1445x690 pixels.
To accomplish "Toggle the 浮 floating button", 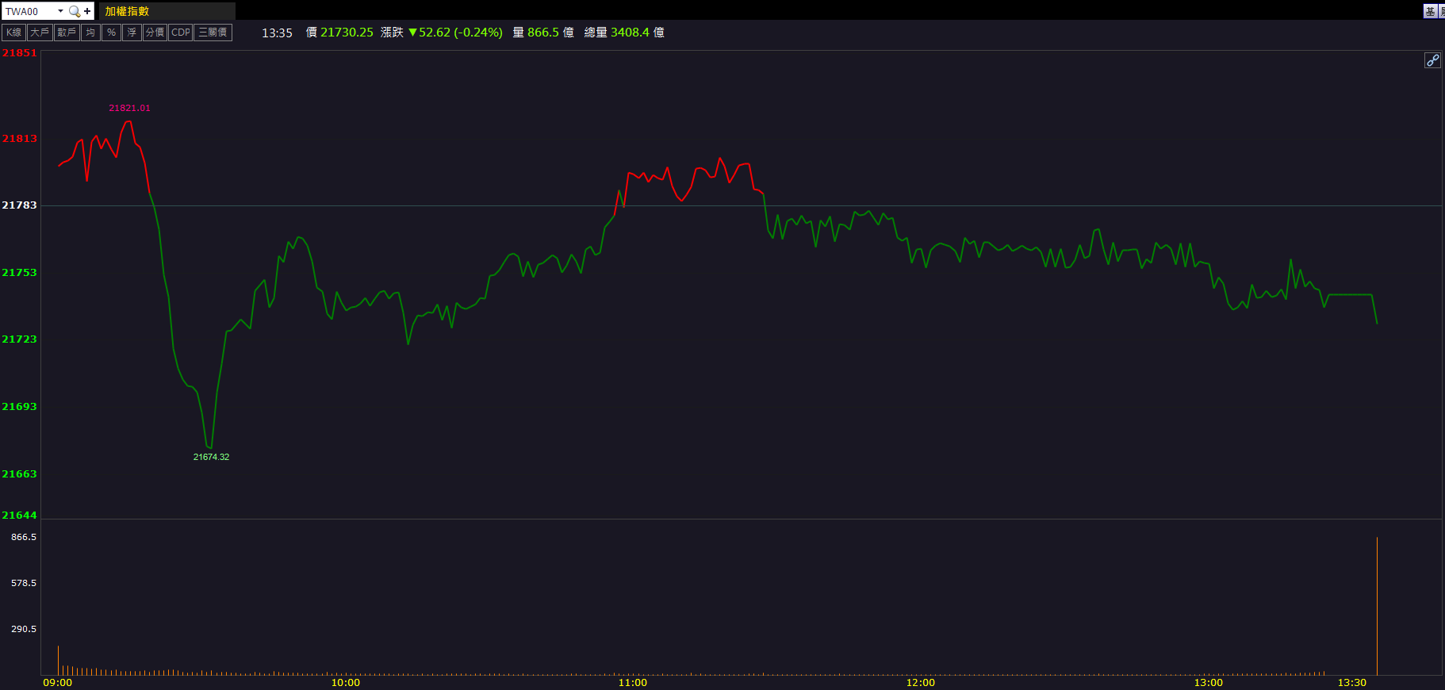I will 132,33.
